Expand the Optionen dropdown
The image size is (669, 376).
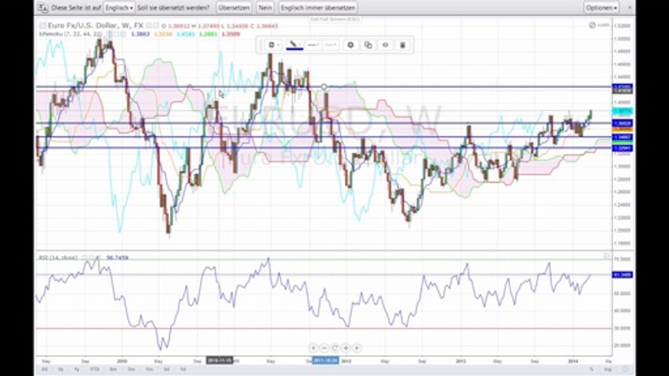point(601,8)
